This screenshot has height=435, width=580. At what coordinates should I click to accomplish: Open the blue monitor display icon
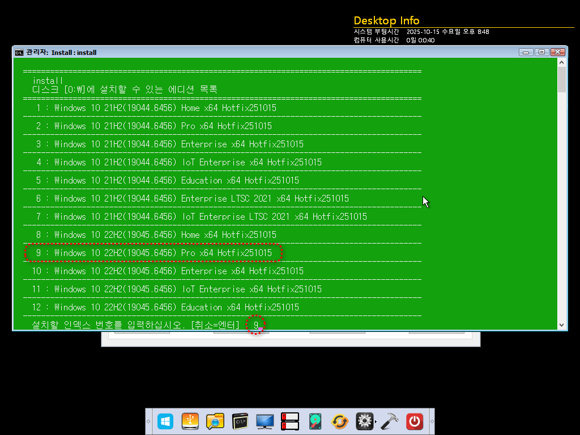(265, 421)
